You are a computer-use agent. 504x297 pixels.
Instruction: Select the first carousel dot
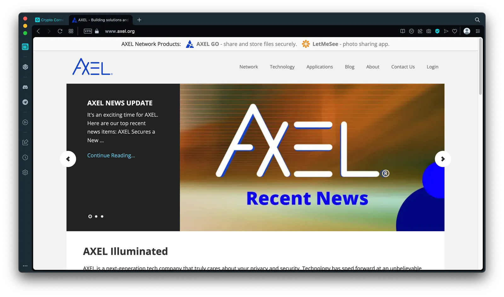90,216
